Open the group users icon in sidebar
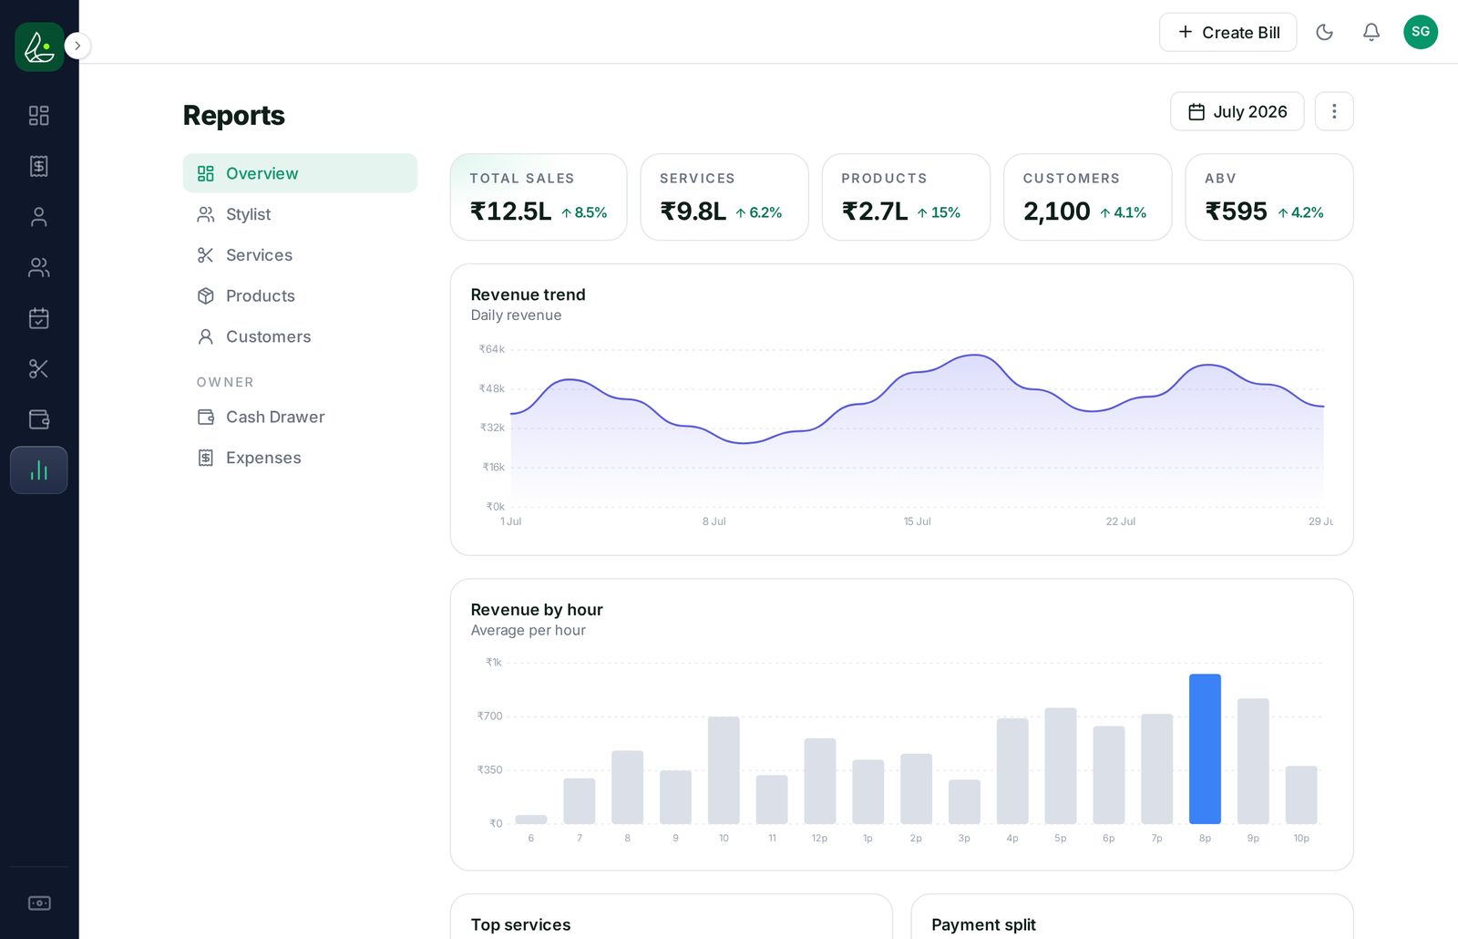 pyautogui.click(x=39, y=267)
